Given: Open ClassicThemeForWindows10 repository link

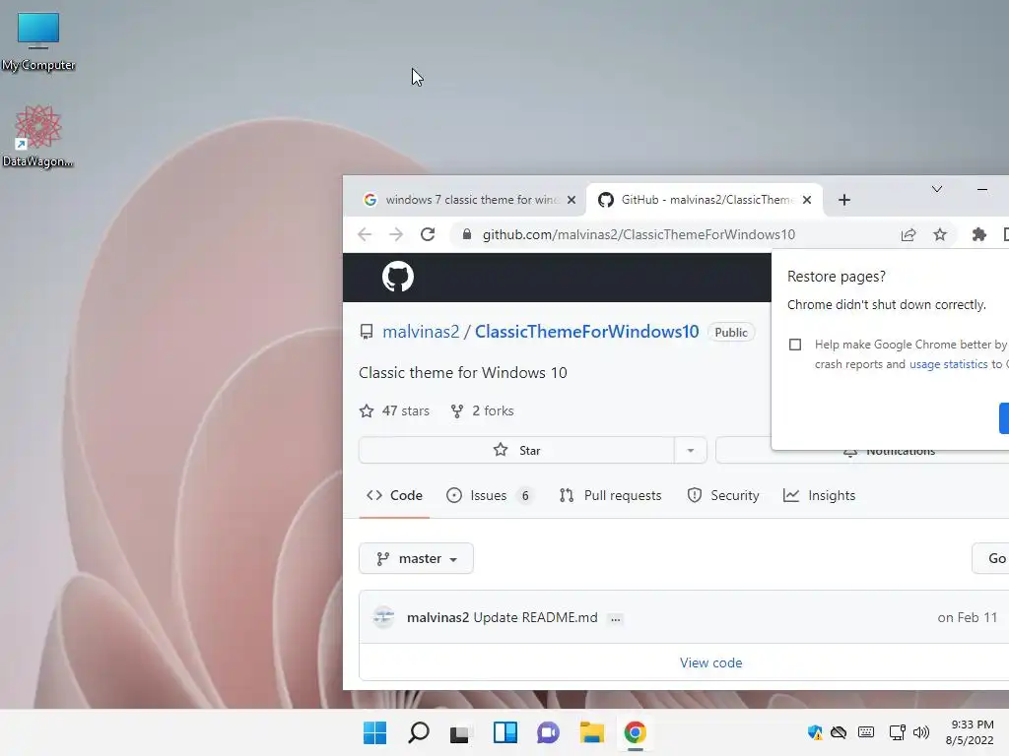Looking at the screenshot, I should [586, 332].
